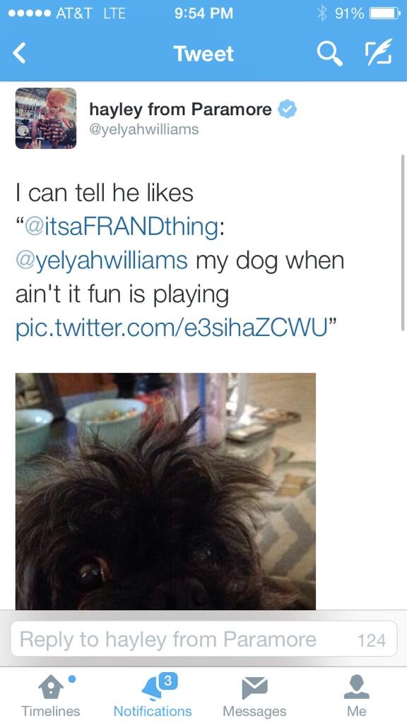Tap the @yelyahwilliams handle under the name
Screen dimensions: 407x723
(143, 130)
